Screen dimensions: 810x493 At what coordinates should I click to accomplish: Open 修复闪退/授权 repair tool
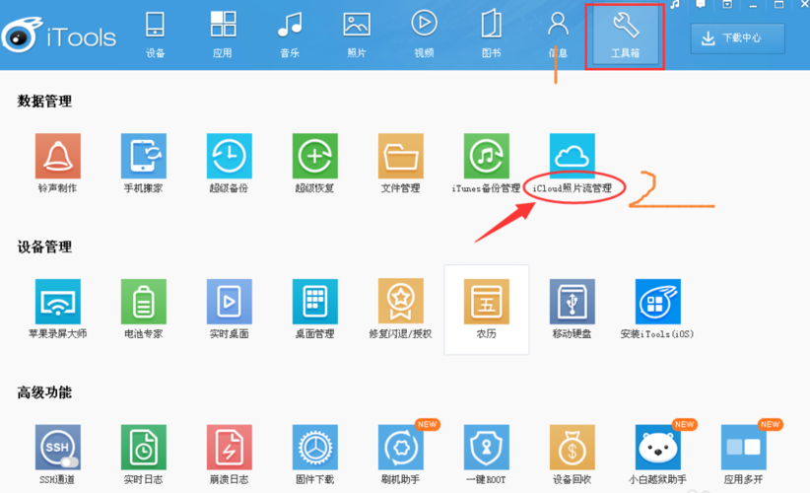(400, 302)
